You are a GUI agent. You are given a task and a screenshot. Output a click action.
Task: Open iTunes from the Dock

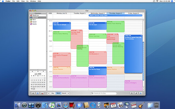click(x=52, y=105)
